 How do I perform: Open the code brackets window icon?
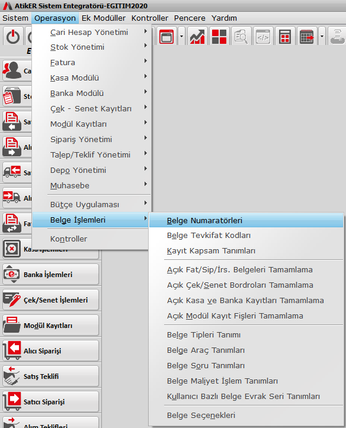(263, 36)
